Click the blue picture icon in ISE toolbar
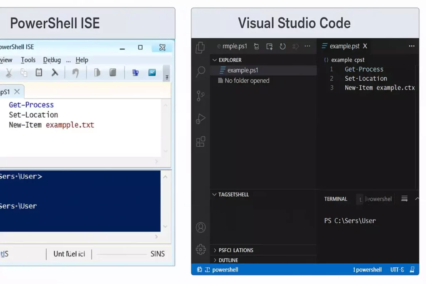This screenshot has width=426, height=284. (152, 72)
